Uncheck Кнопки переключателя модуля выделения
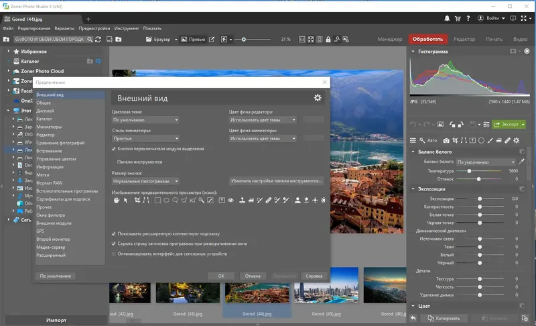The image size is (536, 326). point(114,148)
